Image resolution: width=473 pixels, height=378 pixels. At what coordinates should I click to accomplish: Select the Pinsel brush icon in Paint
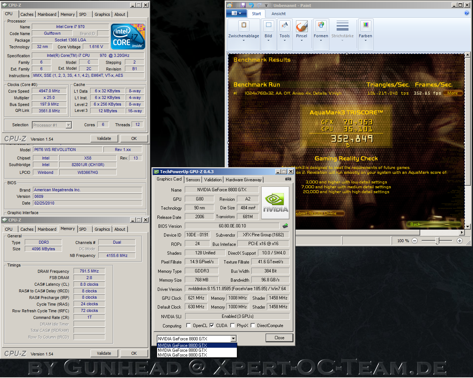(302, 27)
